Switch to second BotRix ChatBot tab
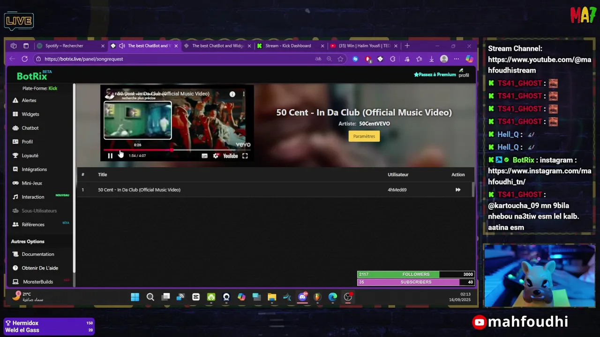600x337 pixels. 218,46
